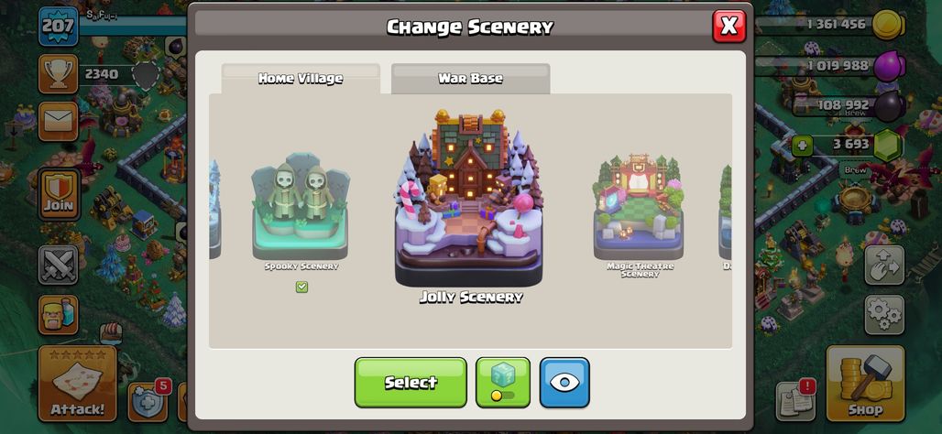Screen dimensions: 942x434
Task: Tap the Join clan shield icon
Action: click(x=59, y=194)
